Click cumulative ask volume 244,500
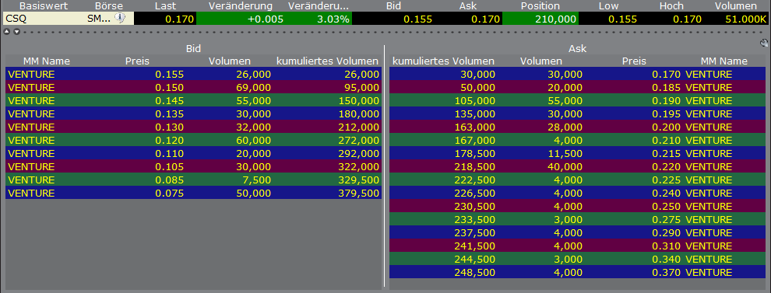 (x=475, y=259)
